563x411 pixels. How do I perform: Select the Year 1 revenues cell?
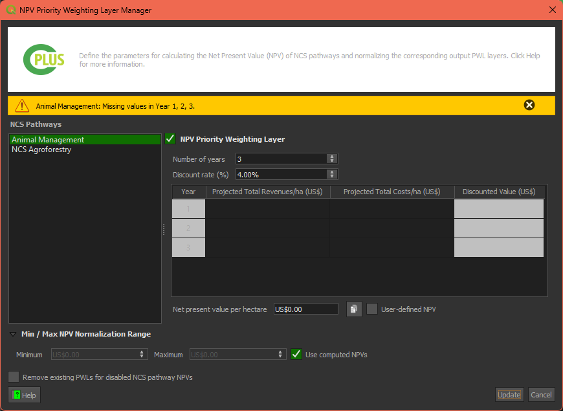click(x=267, y=208)
